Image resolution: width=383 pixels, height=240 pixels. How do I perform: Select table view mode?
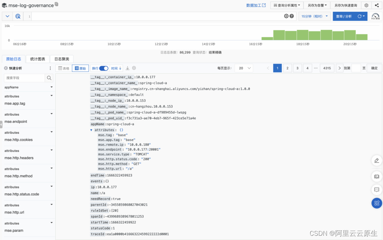click(64, 68)
